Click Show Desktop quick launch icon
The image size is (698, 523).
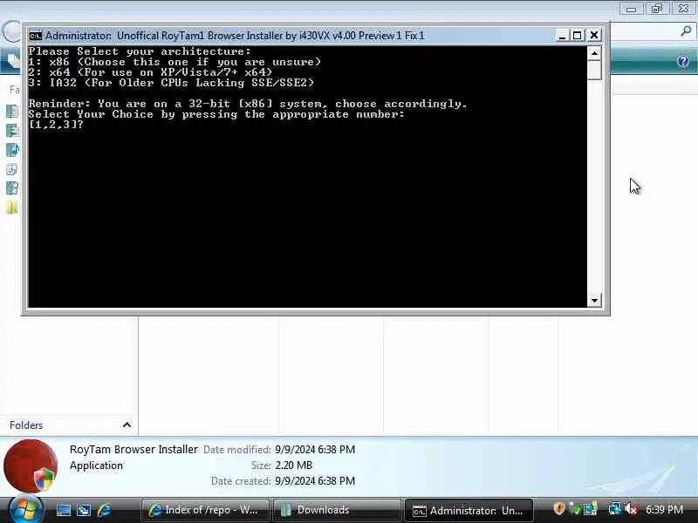pos(63,510)
